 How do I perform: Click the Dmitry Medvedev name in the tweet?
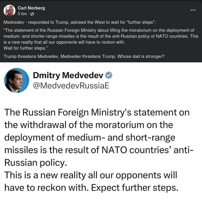pos(68,75)
